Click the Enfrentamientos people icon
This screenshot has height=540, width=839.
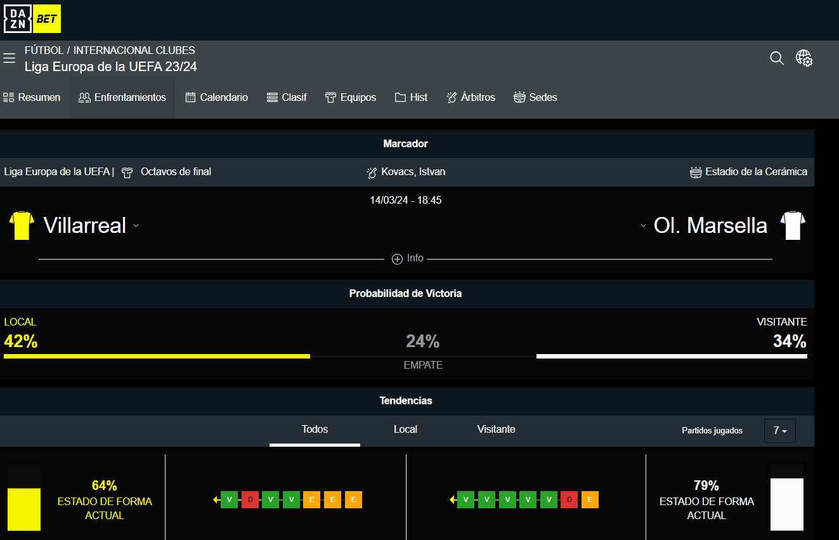tap(84, 98)
